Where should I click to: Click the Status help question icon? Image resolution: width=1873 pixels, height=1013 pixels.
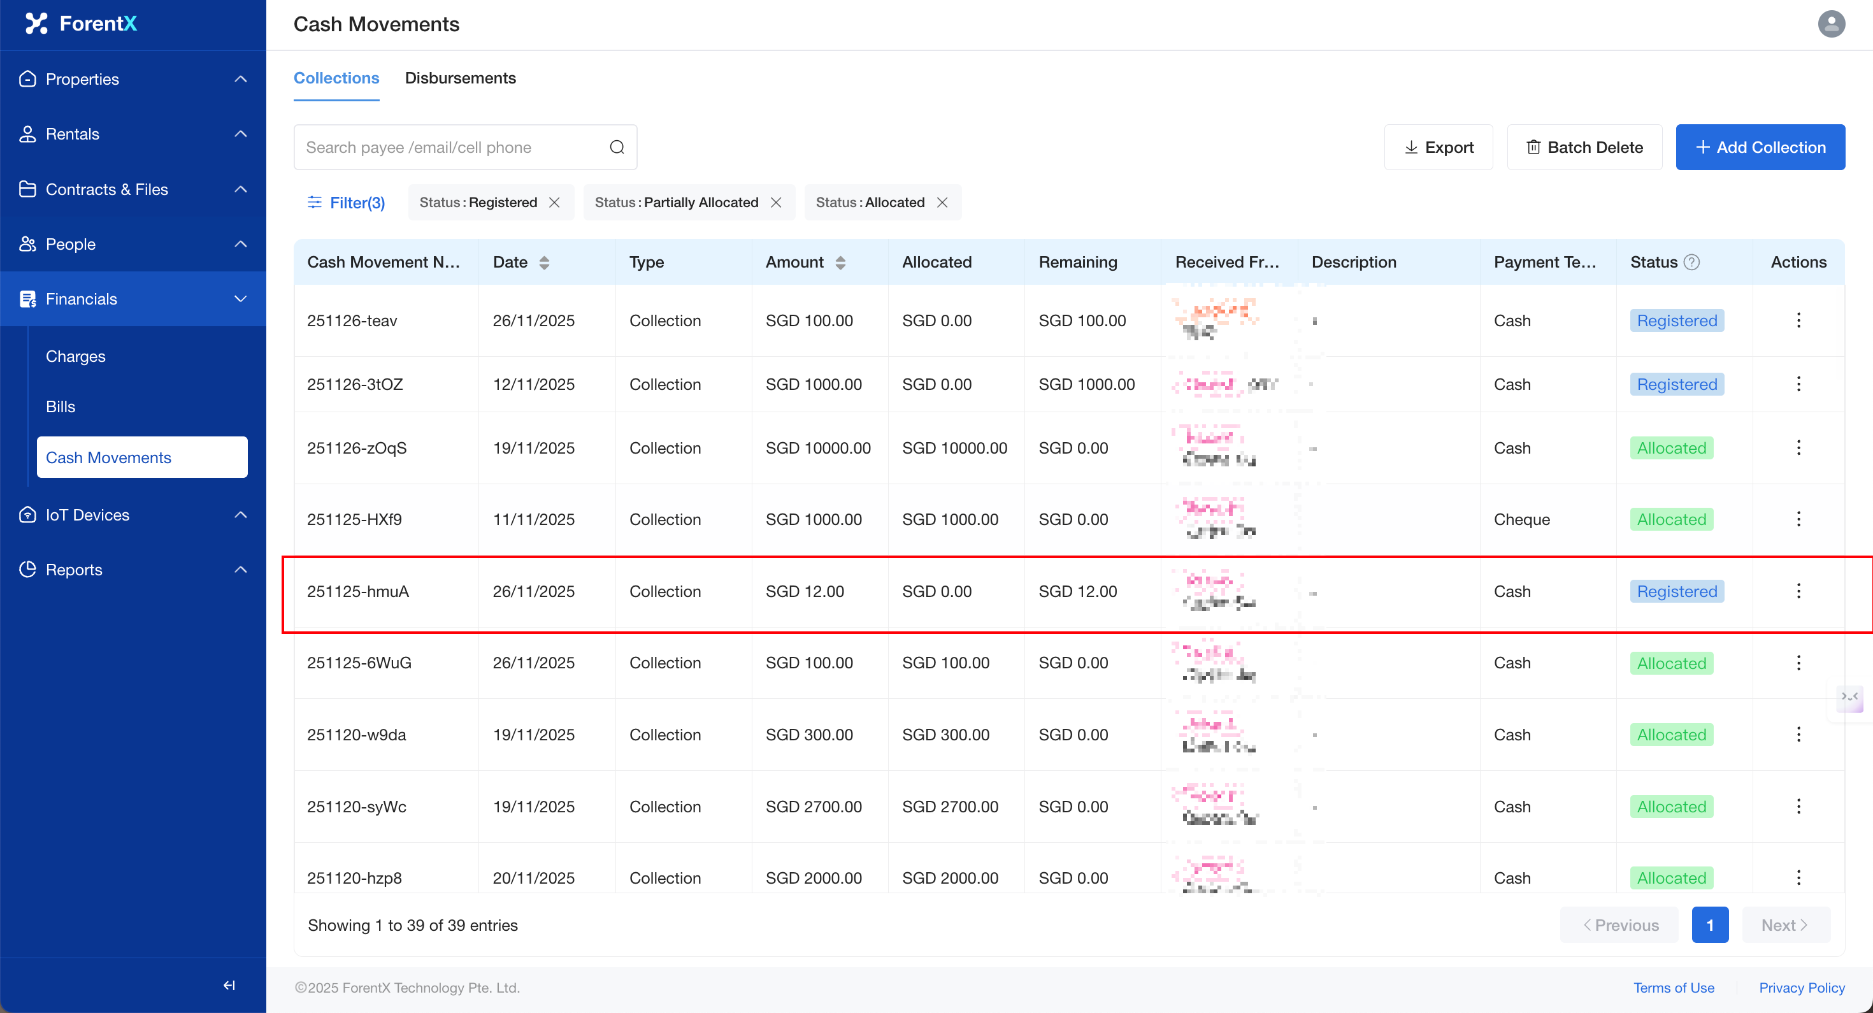[x=1692, y=262]
